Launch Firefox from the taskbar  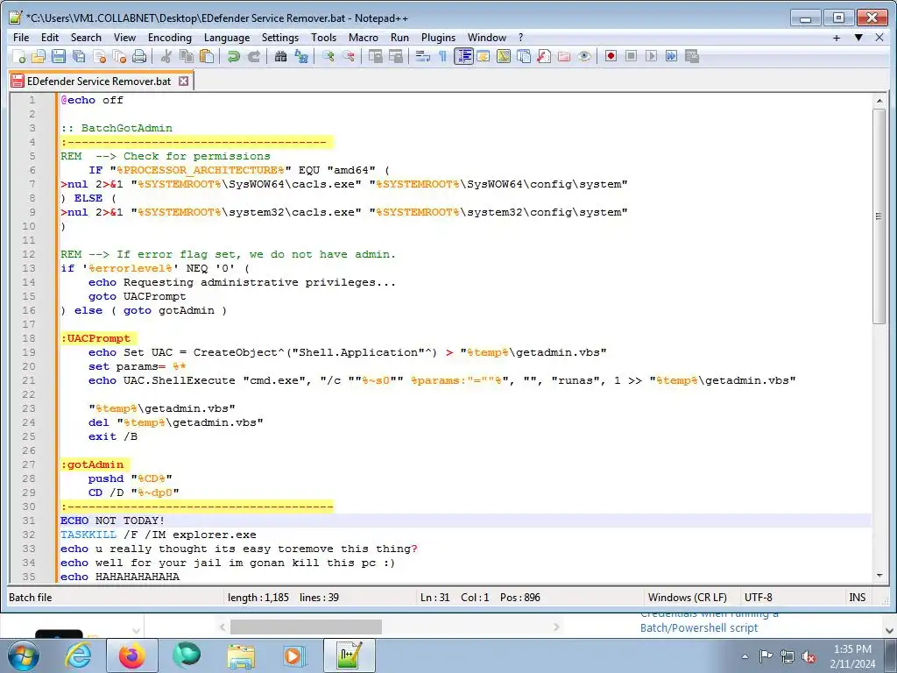click(132, 655)
